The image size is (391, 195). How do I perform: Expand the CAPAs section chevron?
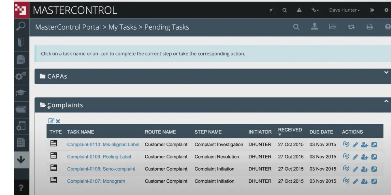click(386, 72)
